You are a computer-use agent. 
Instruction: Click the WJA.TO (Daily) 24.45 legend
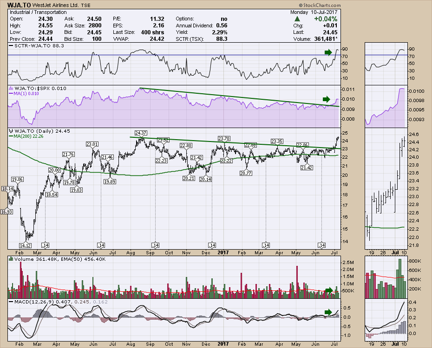[42, 131]
